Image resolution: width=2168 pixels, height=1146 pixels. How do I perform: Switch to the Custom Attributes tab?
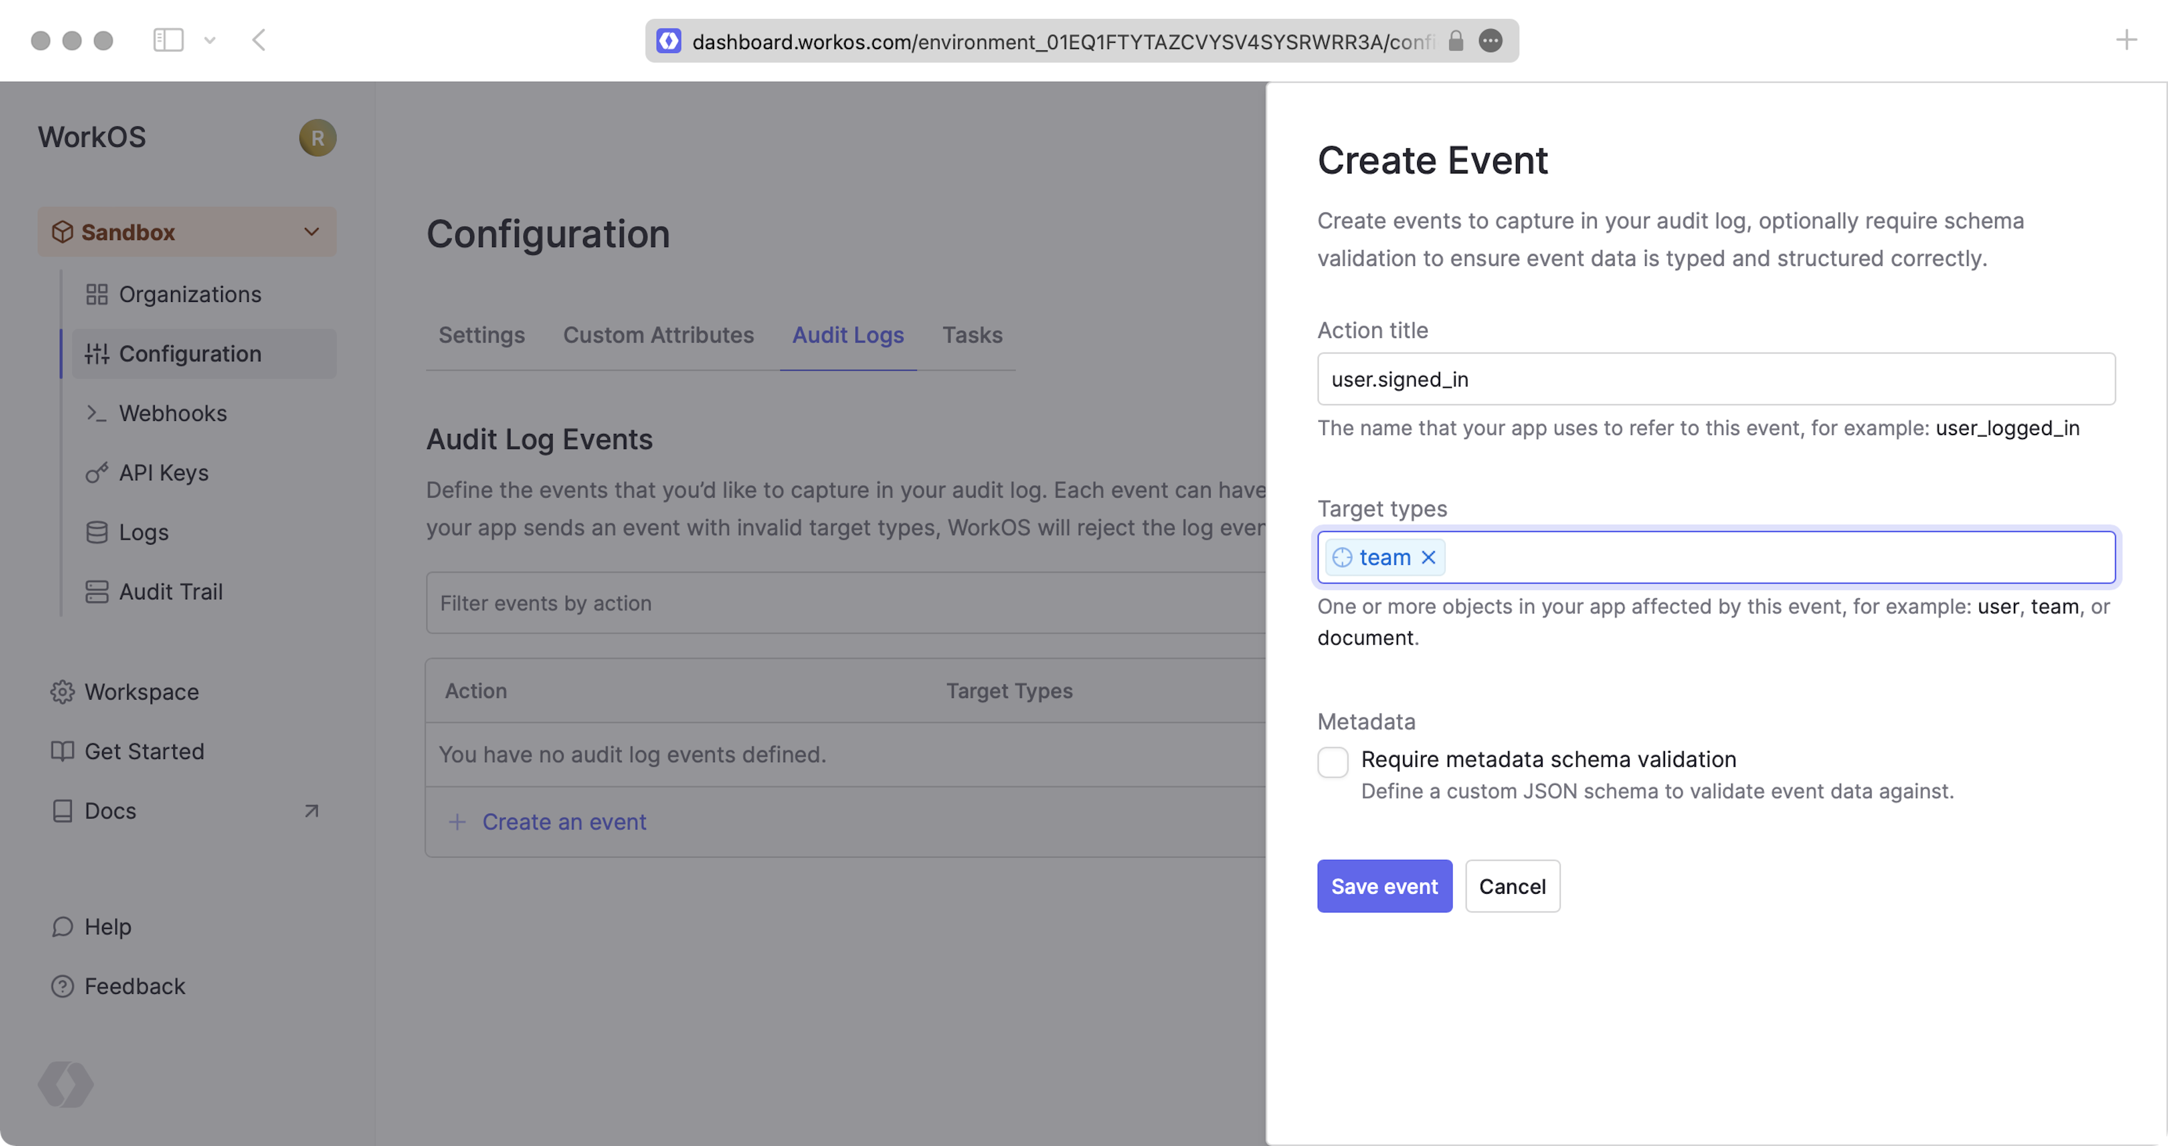(x=658, y=335)
